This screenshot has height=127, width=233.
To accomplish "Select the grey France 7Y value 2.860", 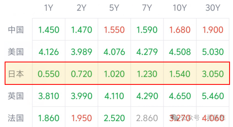I will (147, 118).
